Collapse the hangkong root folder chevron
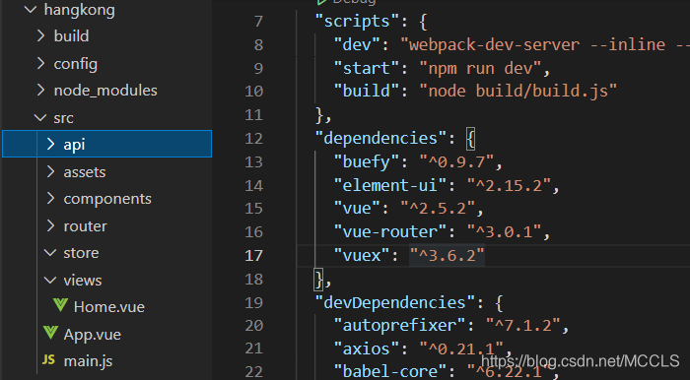The image size is (690, 380). pos(31,10)
